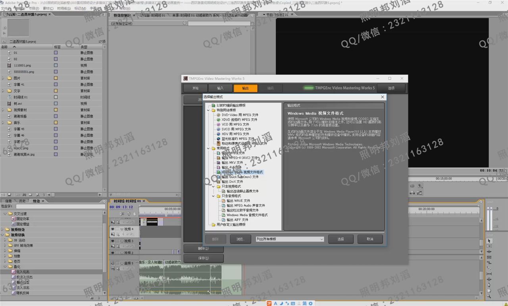This screenshot has height=306, width=508.
Task: Click label color swatch of 字幕 41
Action: (56, 84)
